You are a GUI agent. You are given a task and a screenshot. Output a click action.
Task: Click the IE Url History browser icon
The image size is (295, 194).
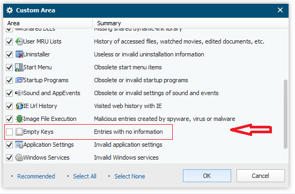(19, 106)
